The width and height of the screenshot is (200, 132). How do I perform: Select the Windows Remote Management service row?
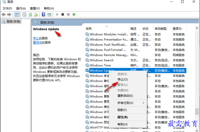(x=136, y=55)
